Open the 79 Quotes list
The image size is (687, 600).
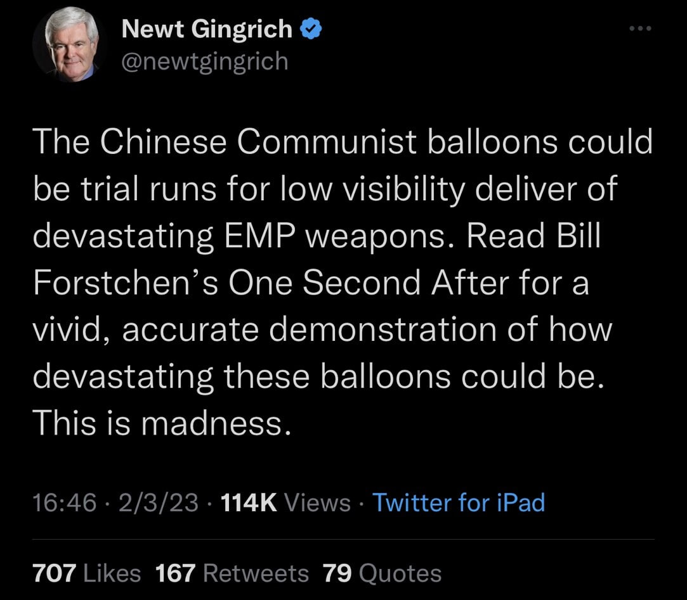pos(382,573)
